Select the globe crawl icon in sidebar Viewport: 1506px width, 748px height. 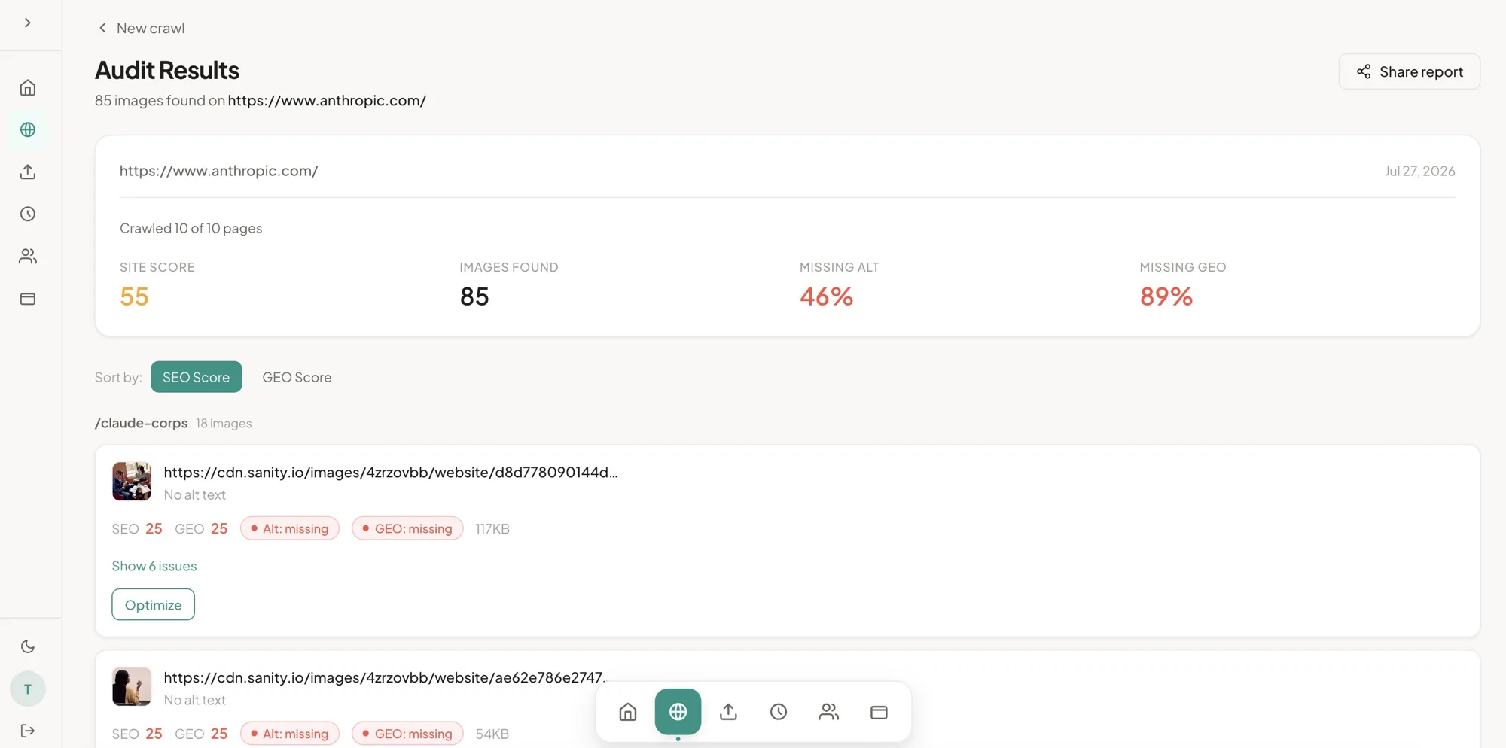tap(28, 130)
